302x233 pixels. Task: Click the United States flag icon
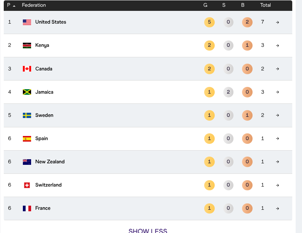(x=27, y=22)
